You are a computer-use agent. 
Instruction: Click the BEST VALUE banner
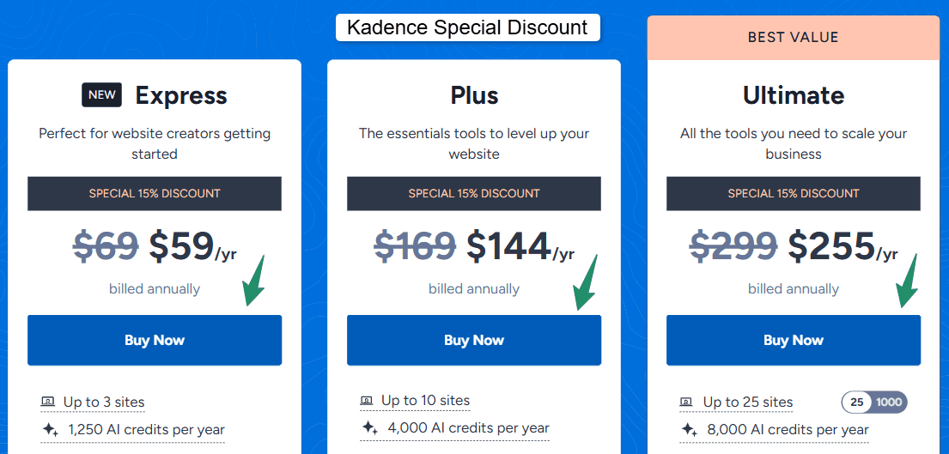coord(793,38)
